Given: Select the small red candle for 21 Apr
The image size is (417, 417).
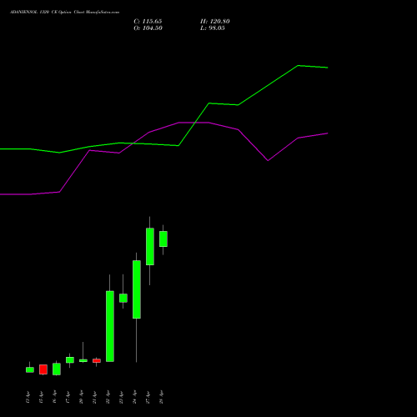Looking at the screenshot, I should tap(97, 360).
